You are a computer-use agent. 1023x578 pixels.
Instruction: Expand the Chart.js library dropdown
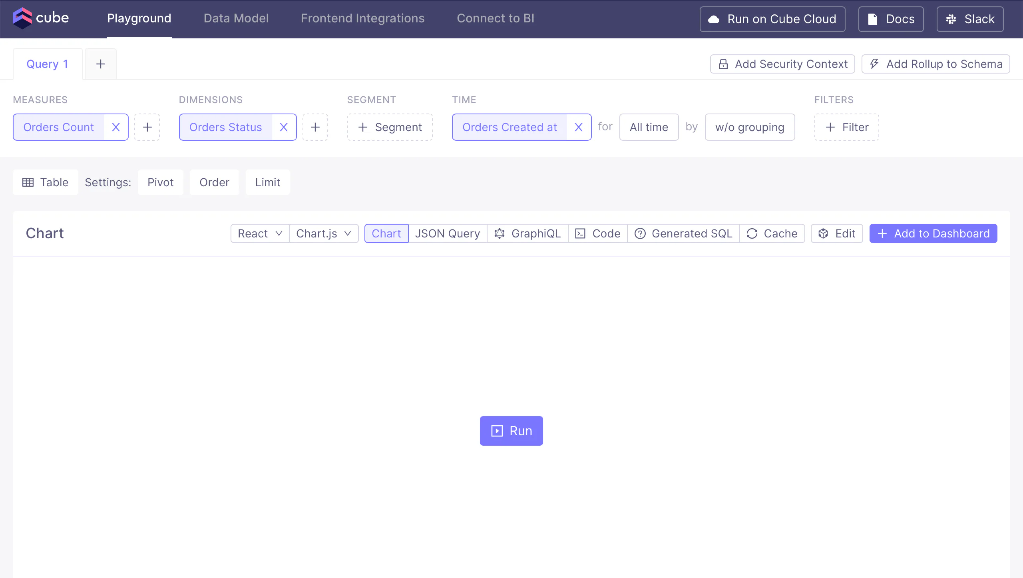coord(324,233)
